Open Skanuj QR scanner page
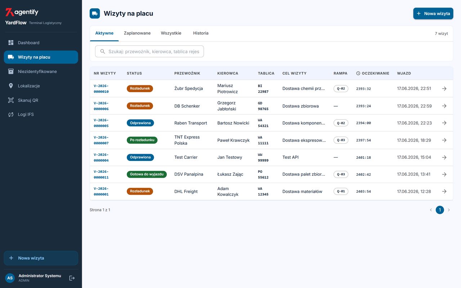The width and height of the screenshot is (461, 288). coord(41,100)
